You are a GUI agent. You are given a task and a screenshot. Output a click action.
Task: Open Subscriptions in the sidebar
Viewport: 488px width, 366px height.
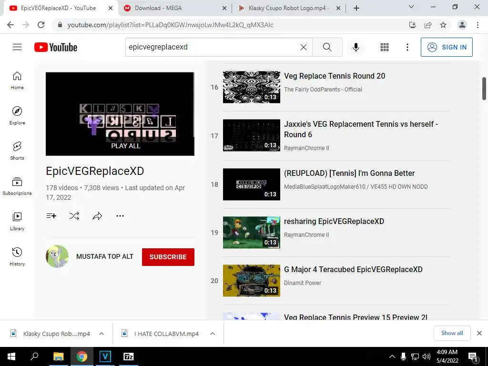pyautogui.click(x=17, y=186)
